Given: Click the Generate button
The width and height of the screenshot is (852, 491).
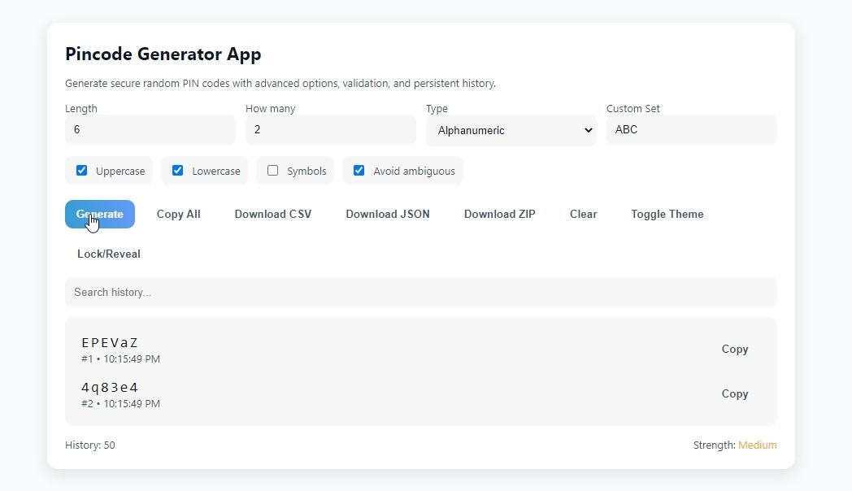Looking at the screenshot, I should (100, 214).
